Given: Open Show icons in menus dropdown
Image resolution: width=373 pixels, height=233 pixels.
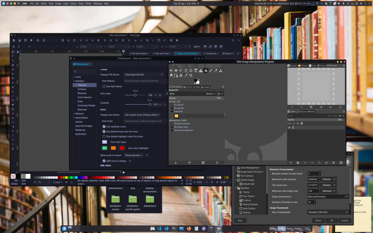Looking at the screenshot, I should tap(133, 155).
